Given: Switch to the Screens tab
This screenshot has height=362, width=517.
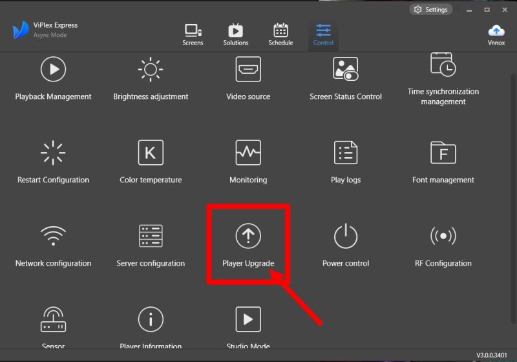Looking at the screenshot, I should pyautogui.click(x=193, y=35).
